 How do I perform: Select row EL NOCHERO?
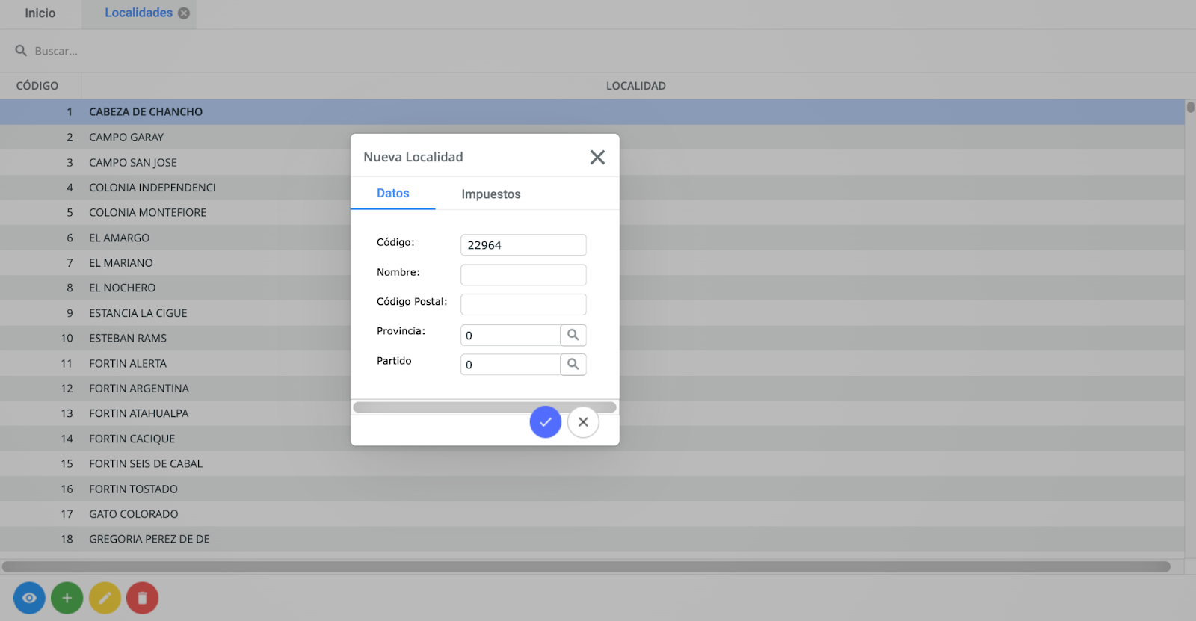[x=592, y=288]
